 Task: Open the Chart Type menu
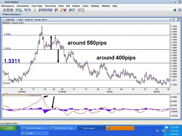[x=37, y=6]
